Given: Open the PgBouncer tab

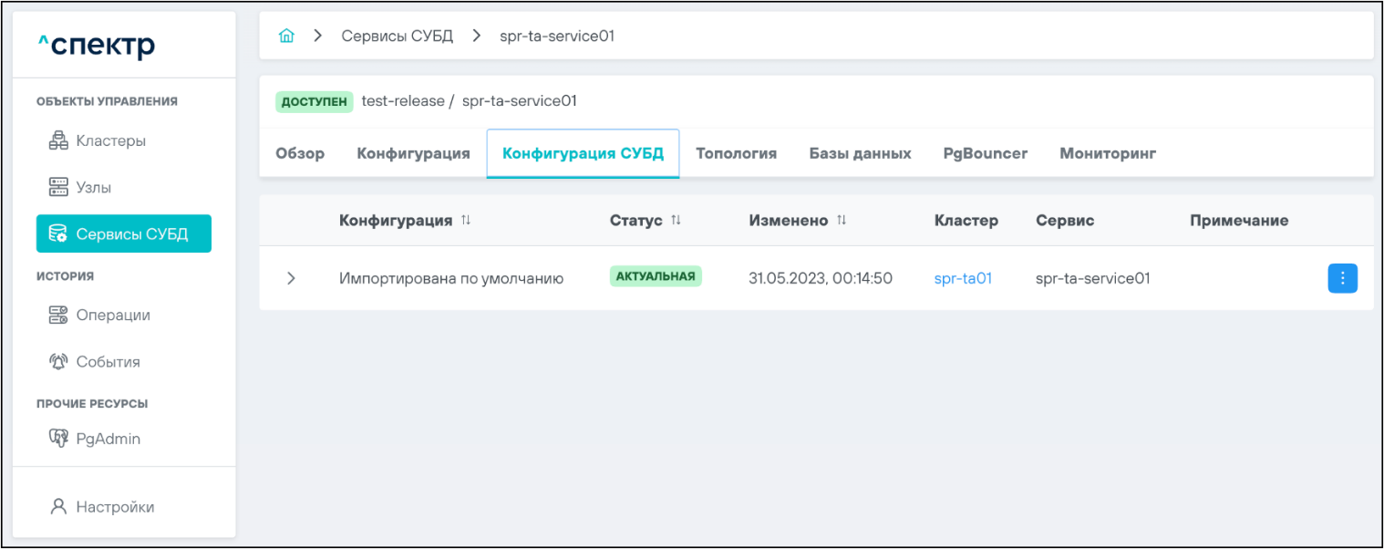Looking at the screenshot, I should point(985,153).
